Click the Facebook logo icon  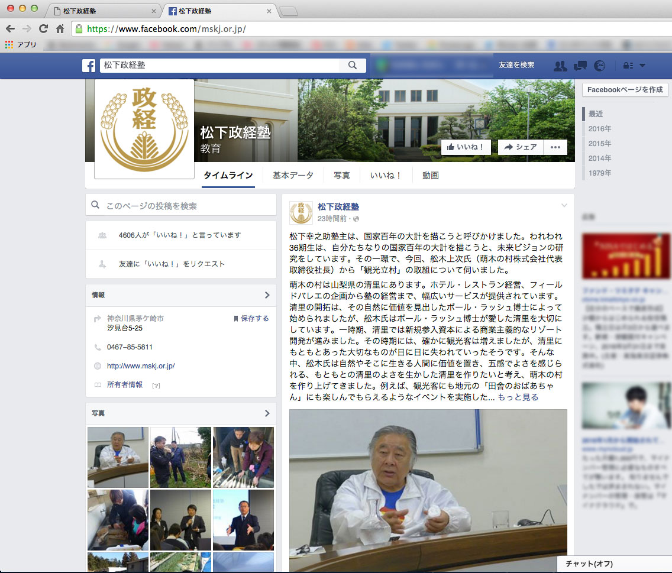click(x=89, y=65)
